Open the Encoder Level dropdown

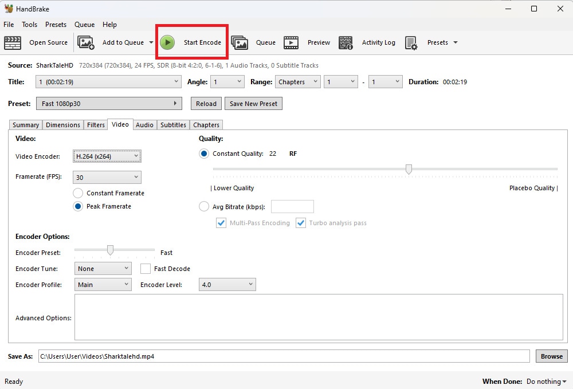(227, 285)
